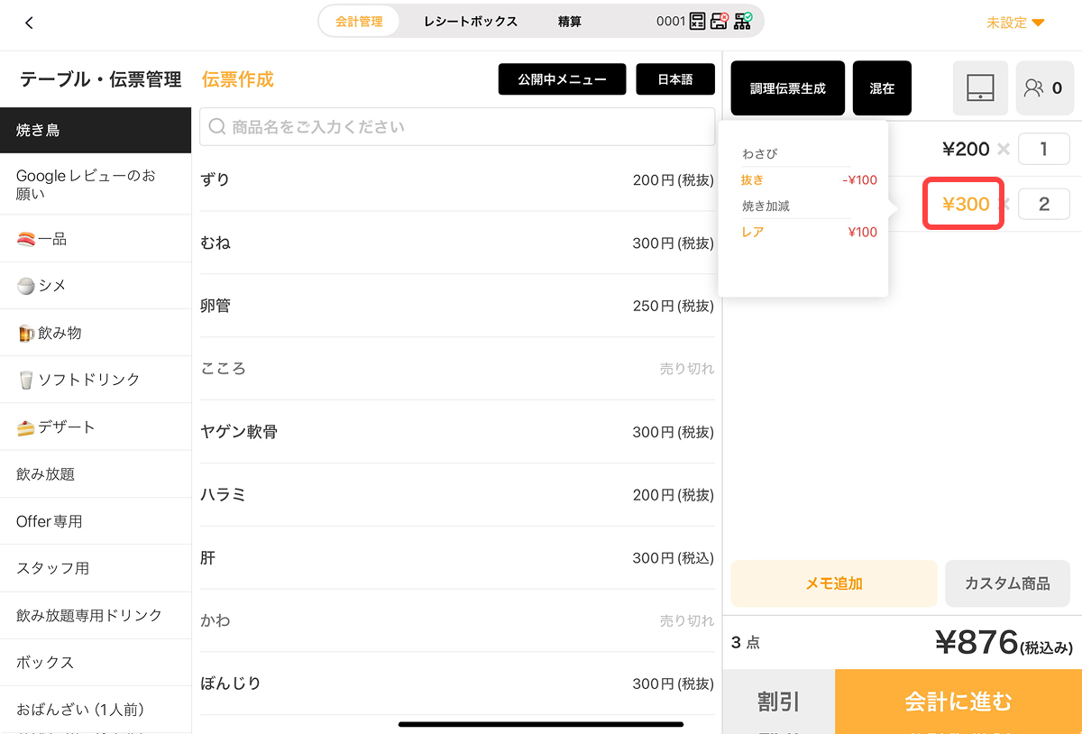Switch to the 精算 tab
This screenshot has height=734, width=1082.
tap(570, 22)
